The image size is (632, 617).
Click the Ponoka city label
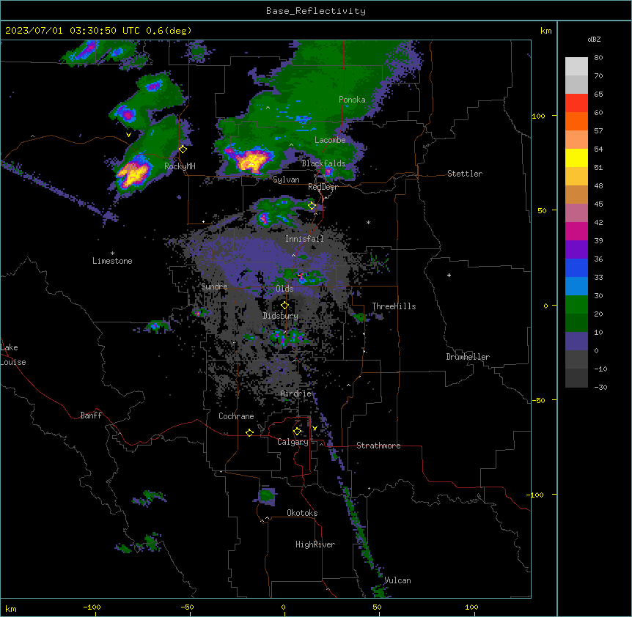click(x=352, y=100)
